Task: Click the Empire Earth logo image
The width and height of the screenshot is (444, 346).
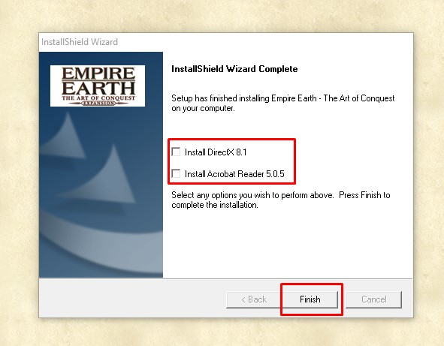Action: (98, 86)
